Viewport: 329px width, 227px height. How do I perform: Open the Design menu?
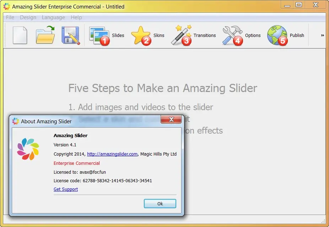(x=28, y=17)
